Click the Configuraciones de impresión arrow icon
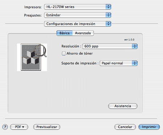 pyautogui.click(x=108, y=24)
